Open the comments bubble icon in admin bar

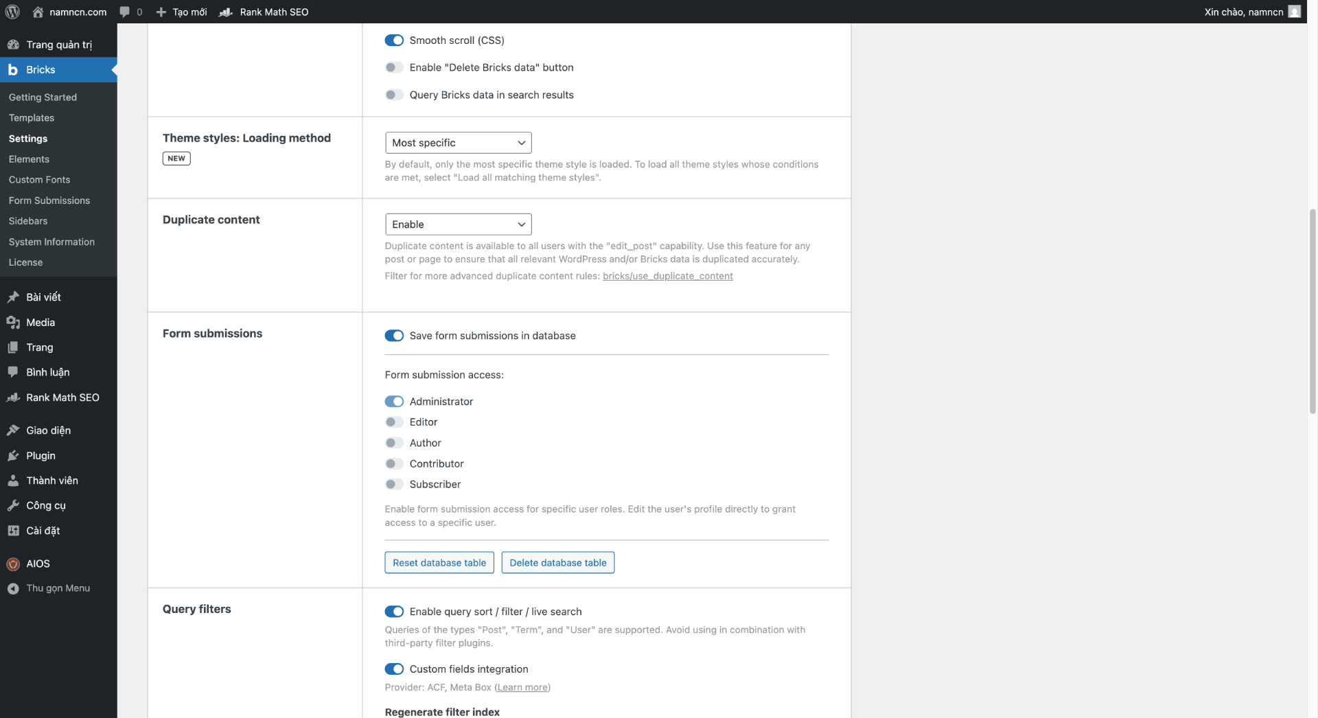point(124,12)
